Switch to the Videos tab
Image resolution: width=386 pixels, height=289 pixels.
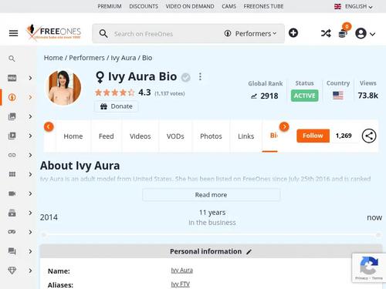pos(141,136)
